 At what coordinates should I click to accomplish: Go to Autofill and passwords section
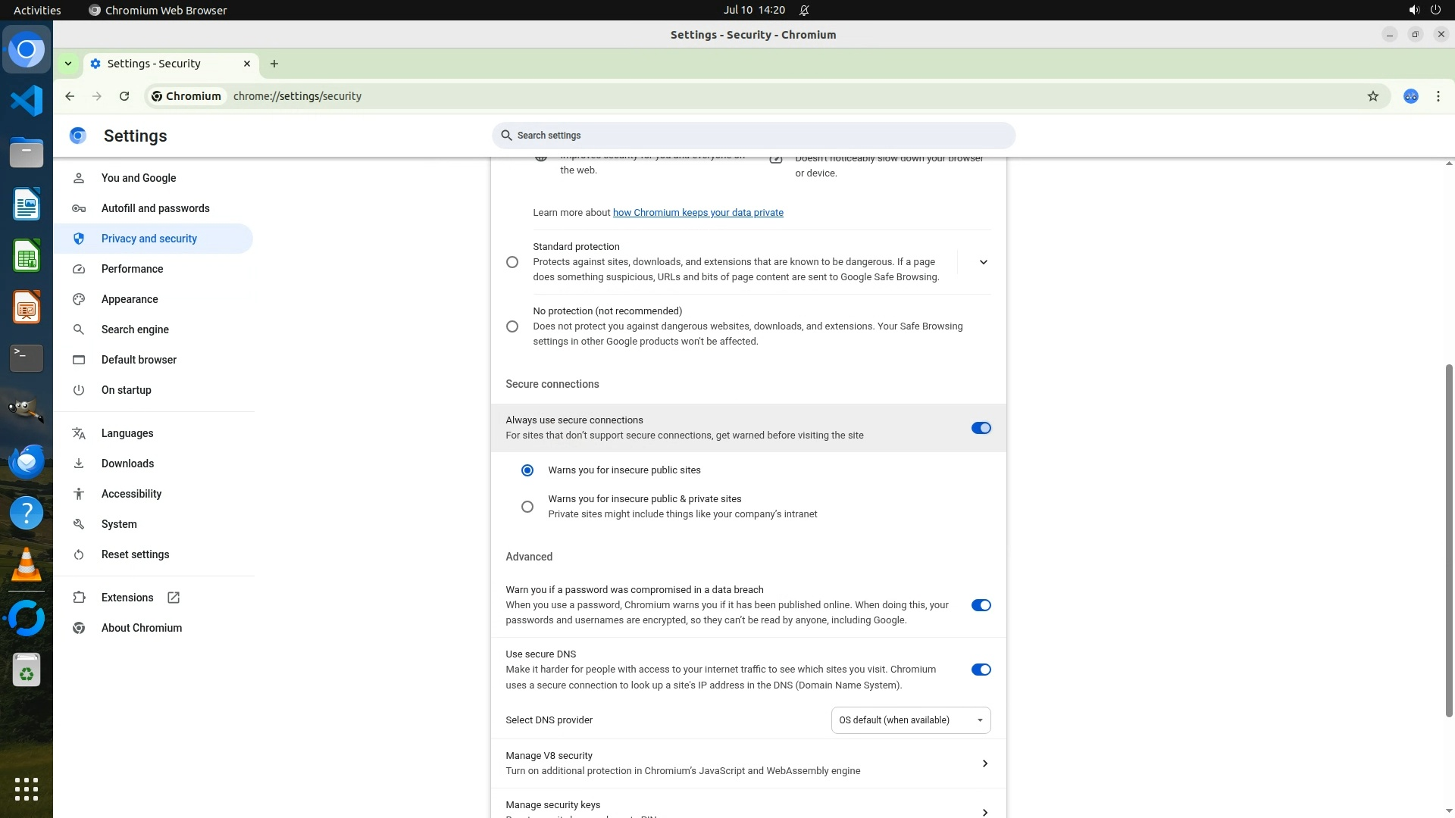pyautogui.click(x=155, y=208)
